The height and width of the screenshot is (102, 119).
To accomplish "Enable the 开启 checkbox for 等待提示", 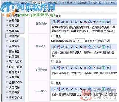I will pos(53,36).
